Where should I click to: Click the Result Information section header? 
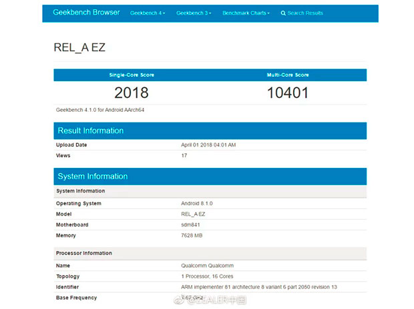[x=91, y=131]
